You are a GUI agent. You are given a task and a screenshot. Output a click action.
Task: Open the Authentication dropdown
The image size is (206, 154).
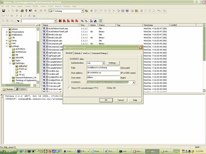(103, 63)
